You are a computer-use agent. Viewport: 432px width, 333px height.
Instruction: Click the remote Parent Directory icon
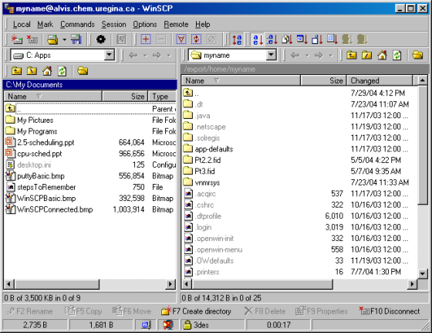click(x=351, y=55)
